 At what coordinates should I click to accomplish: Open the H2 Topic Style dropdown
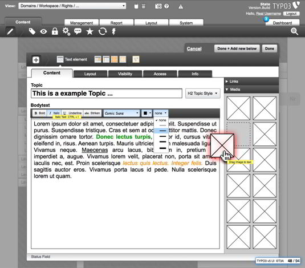pyautogui.click(x=203, y=94)
